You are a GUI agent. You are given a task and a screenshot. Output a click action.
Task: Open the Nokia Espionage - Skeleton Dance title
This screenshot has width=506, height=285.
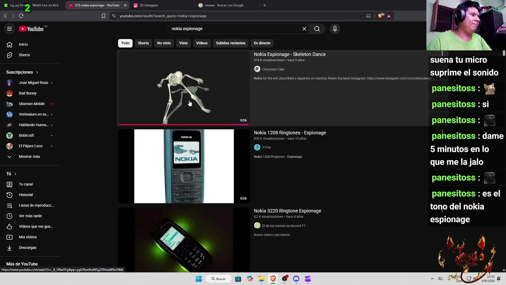[290, 54]
